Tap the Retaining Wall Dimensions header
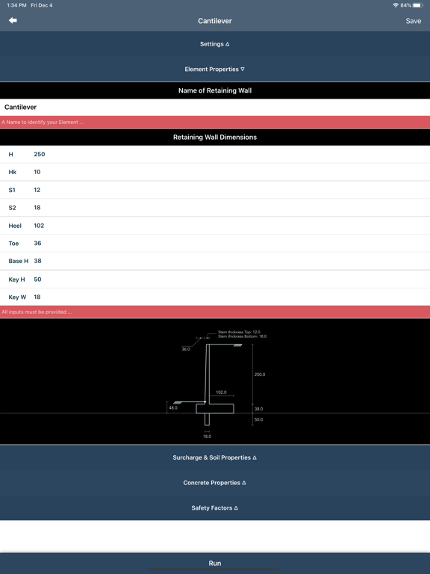 point(215,138)
